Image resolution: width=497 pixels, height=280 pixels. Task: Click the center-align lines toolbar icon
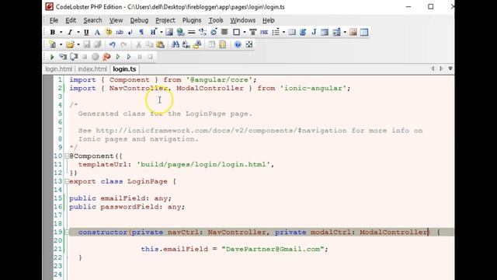[x=224, y=32]
